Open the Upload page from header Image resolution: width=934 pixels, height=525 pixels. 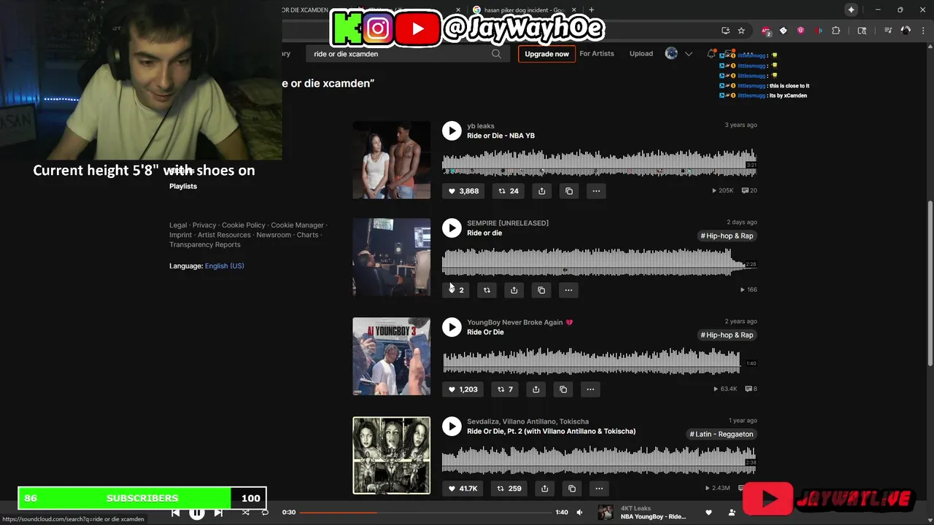pyautogui.click(x=641, y=54)
